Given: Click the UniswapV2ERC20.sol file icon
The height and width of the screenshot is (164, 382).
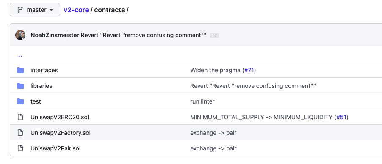Looking at the screenshot, I should 20,117.
